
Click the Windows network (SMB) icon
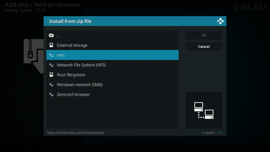click(51, 85)
